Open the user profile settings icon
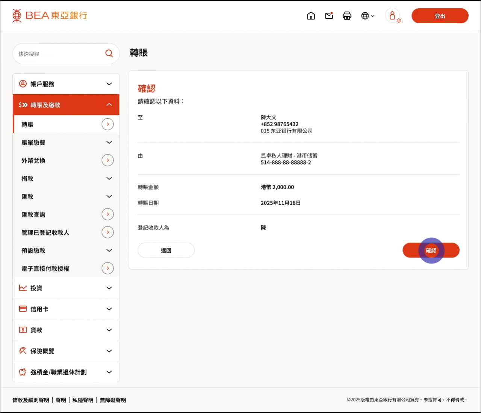 [393, 16]
